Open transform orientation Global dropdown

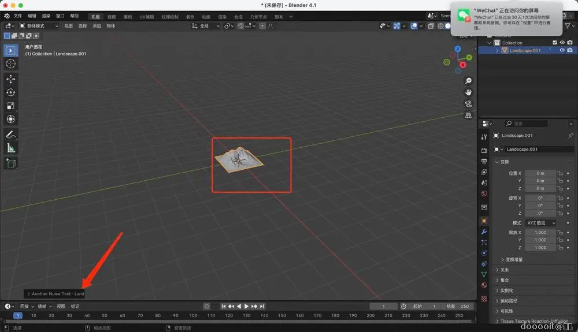206,26
